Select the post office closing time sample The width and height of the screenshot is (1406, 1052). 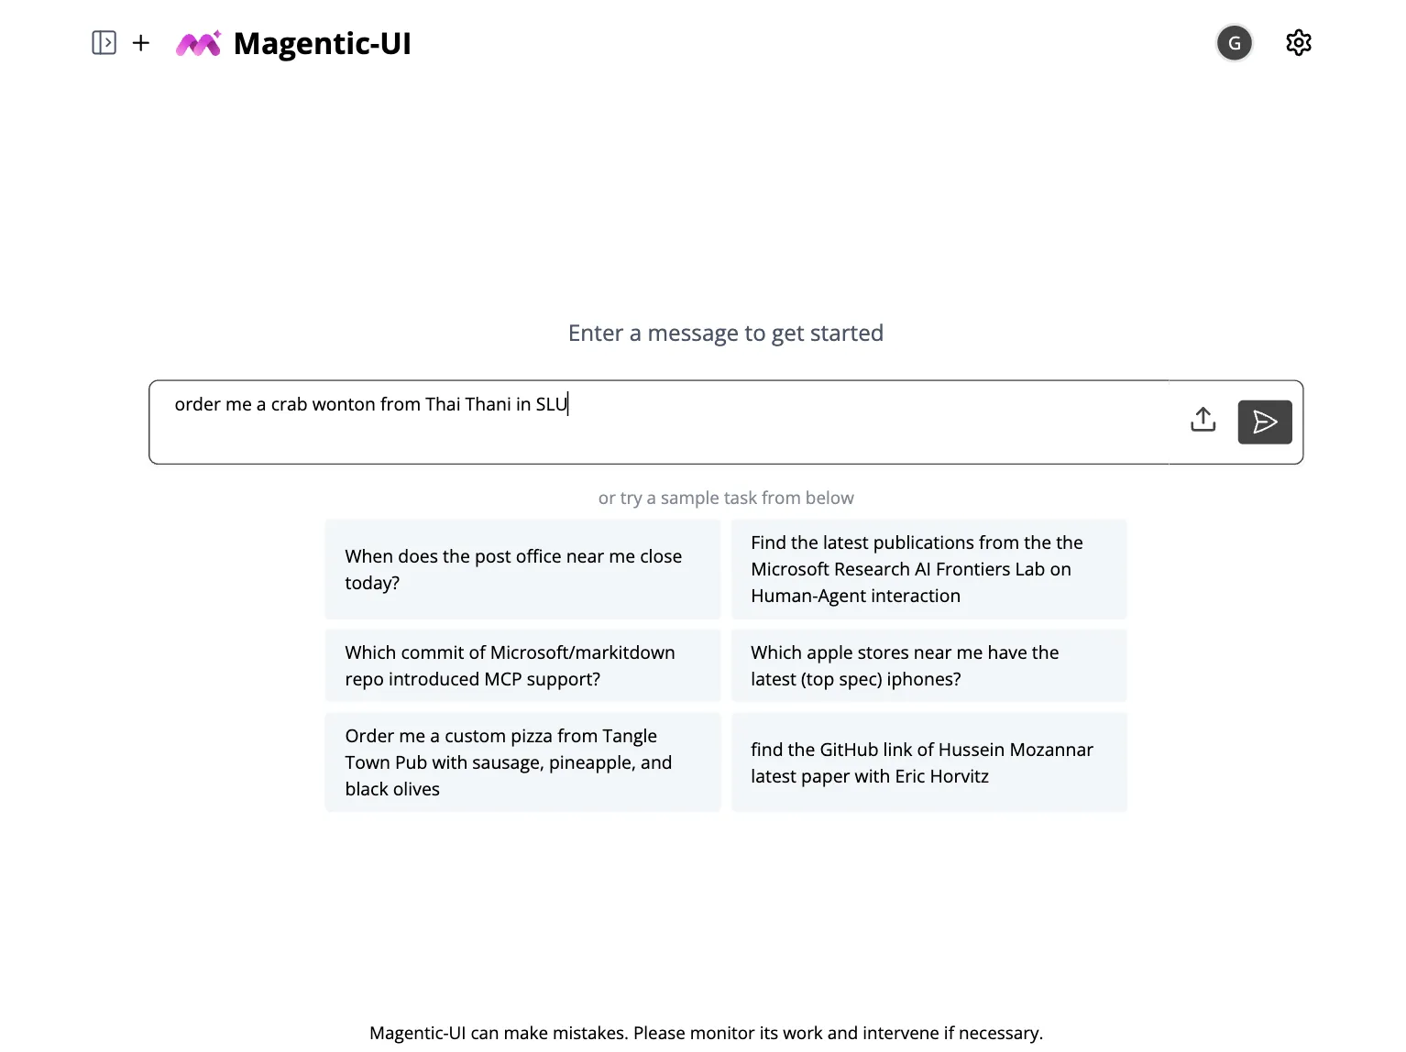point(522,569)
